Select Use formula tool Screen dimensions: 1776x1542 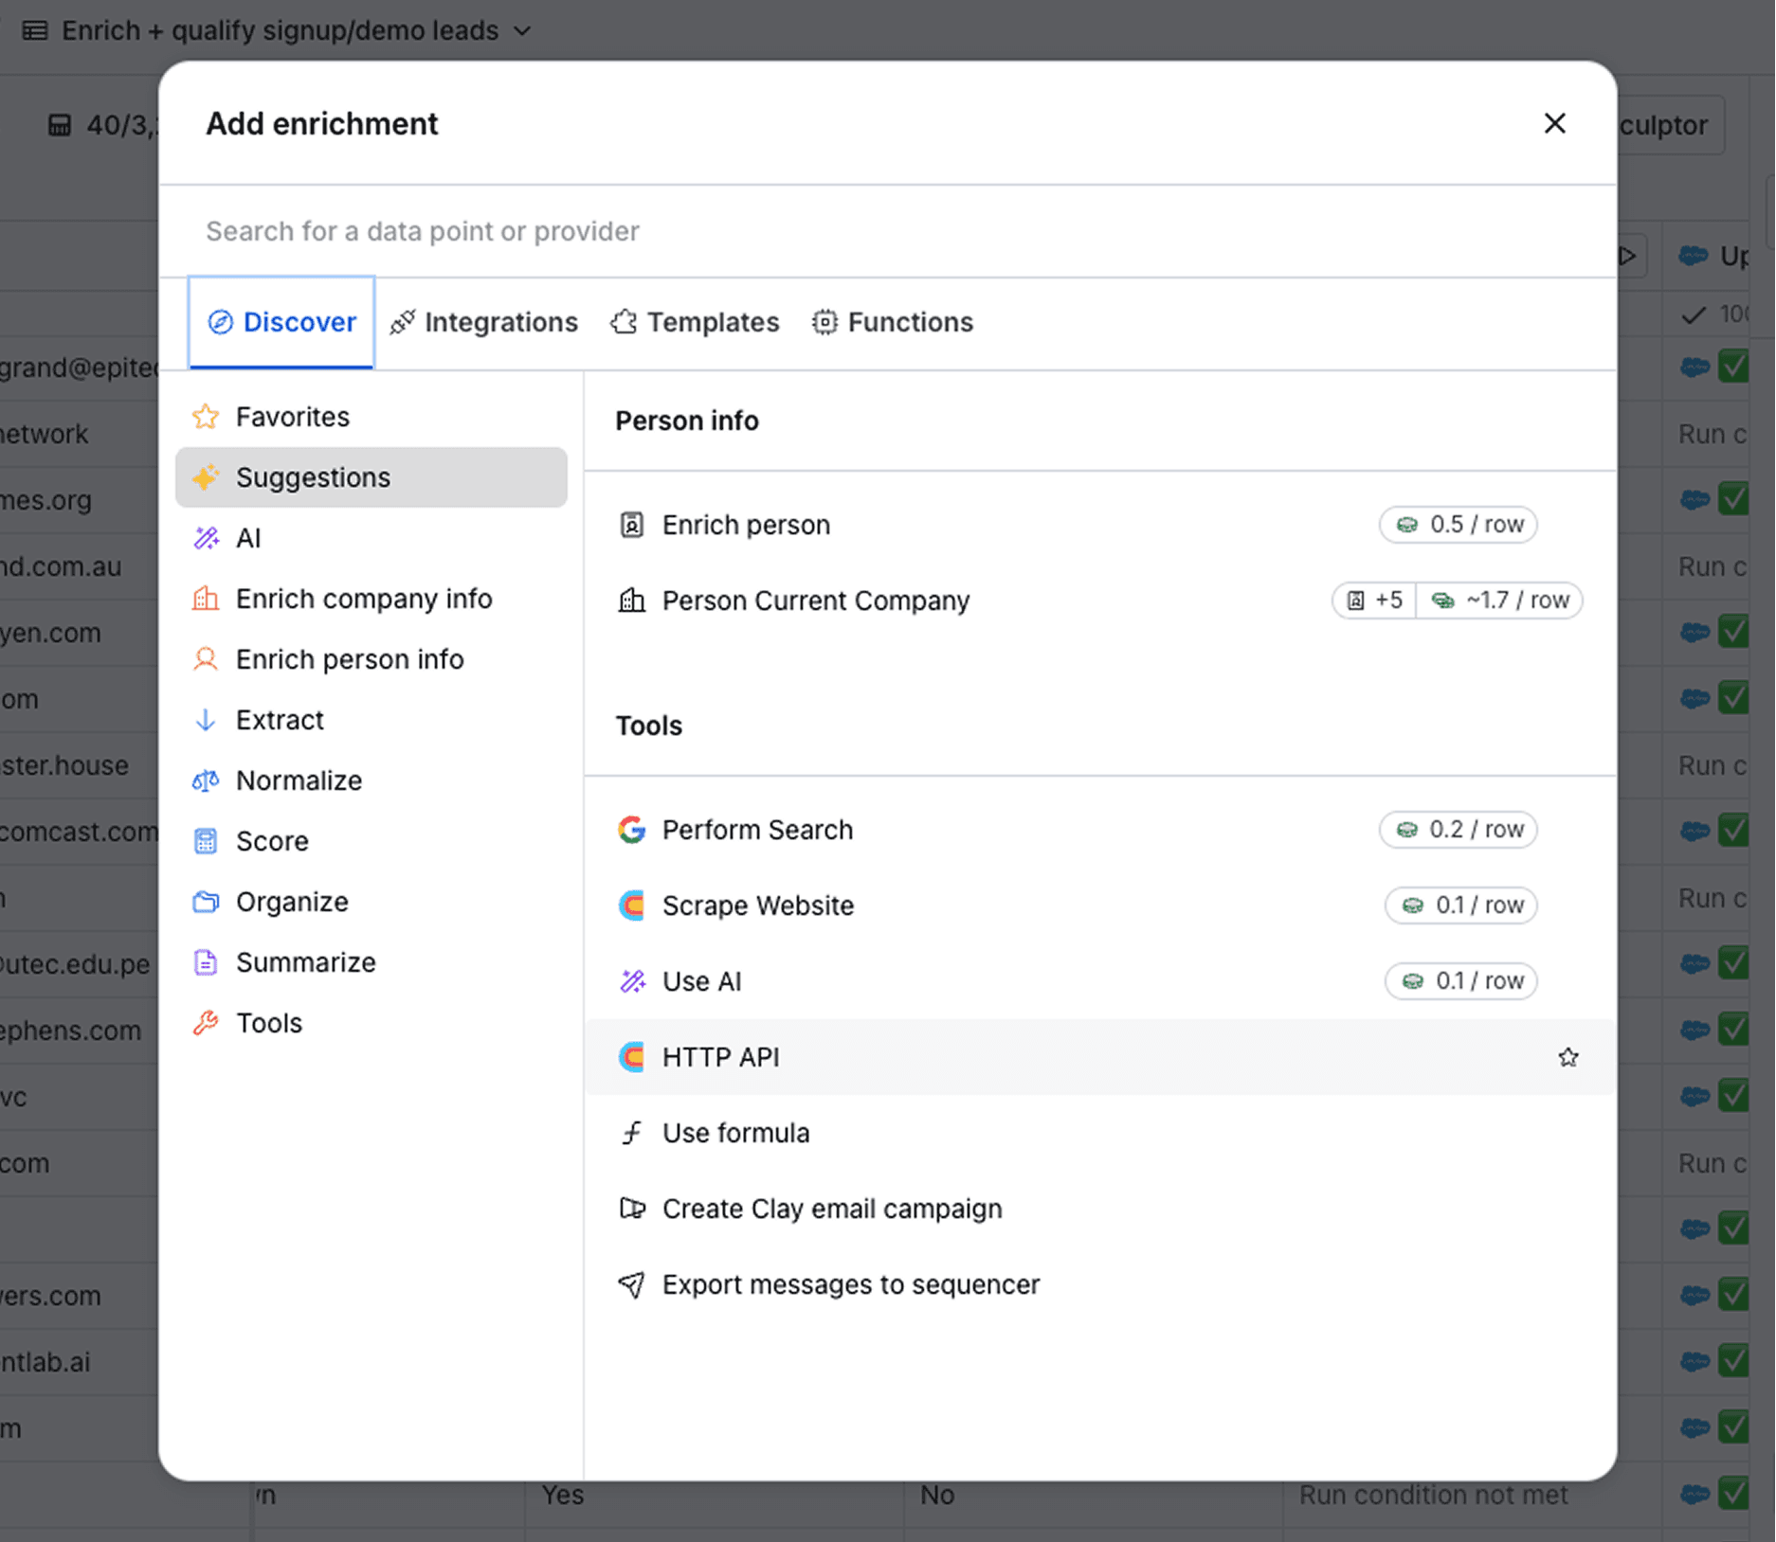point(1099,1133)
